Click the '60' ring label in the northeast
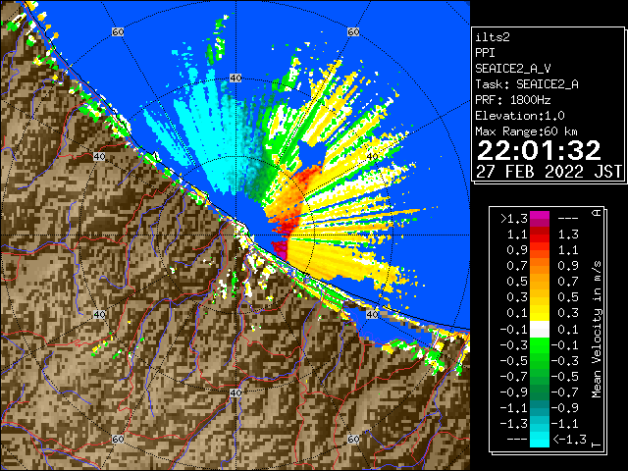This screenshot has width=628, height=471. pos(353,31)
